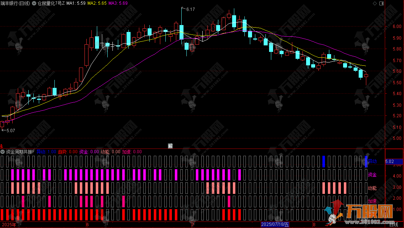Click the 趋势 0.00 value label
Viewport: 404px width, 228px height.
tap(68, 152)
